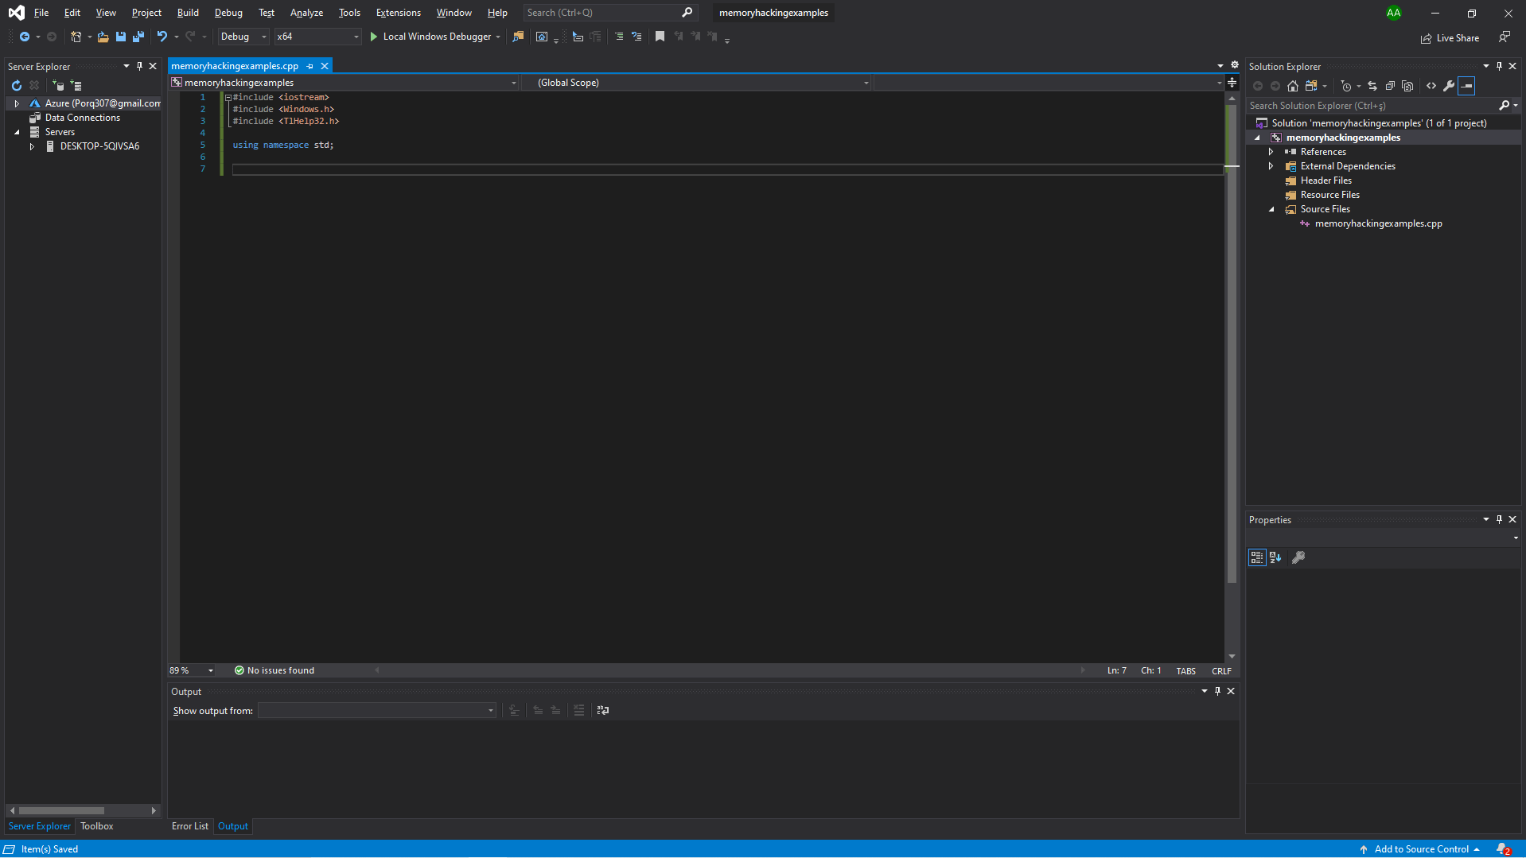The image size is (1526, 858).
Task: Click the Send Feedback icon near Live Share
Action: 1504,37
